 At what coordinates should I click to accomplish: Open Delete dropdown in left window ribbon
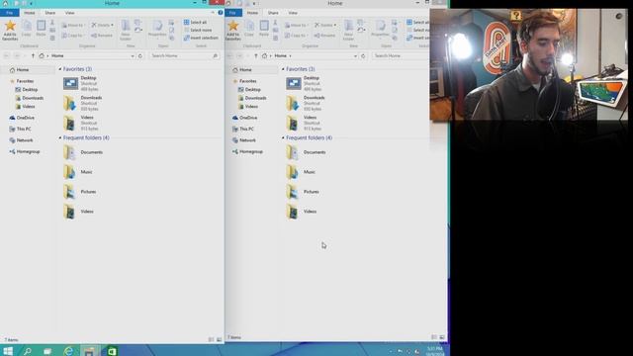102,25
